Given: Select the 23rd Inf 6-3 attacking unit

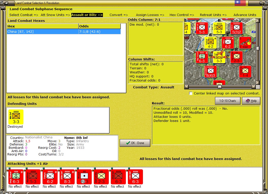Looking at the screenshot, I should (118, 177).
